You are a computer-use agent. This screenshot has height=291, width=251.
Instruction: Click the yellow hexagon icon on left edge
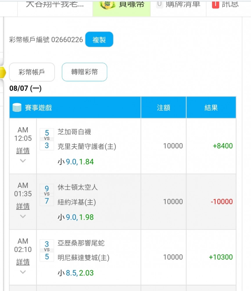(3, 72)
